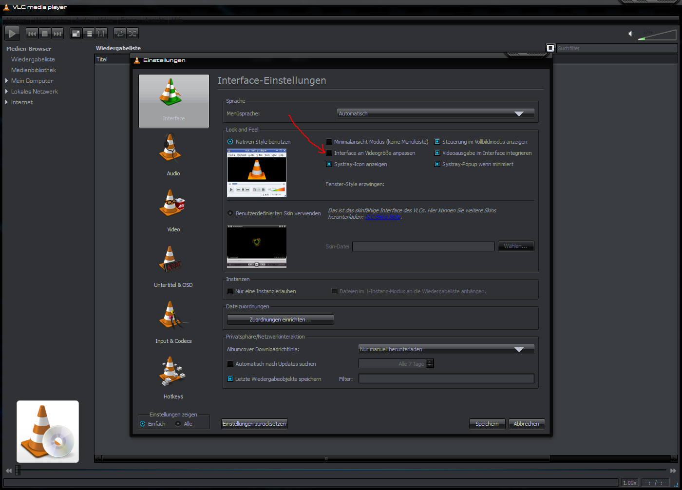Screen dimensions: 682x490
Task: Open the VLC skins site link
Action: point(383,217)
